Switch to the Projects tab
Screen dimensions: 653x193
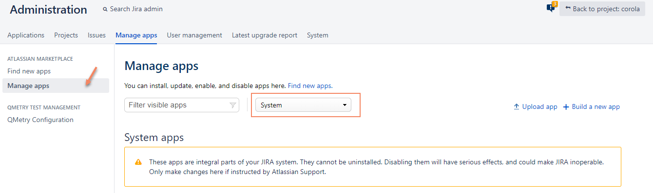[66, 35]
